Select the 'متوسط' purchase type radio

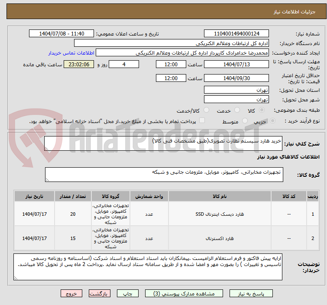pos(246,121)
